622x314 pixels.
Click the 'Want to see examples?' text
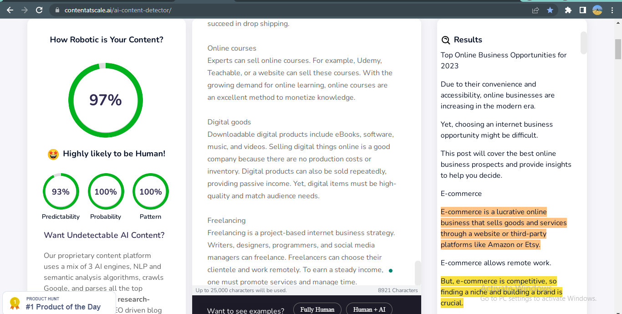coord(245,311)
